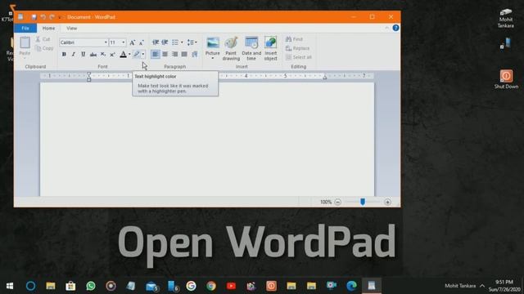
Task: Insert a Paint drawing
Action: point(231,49)
